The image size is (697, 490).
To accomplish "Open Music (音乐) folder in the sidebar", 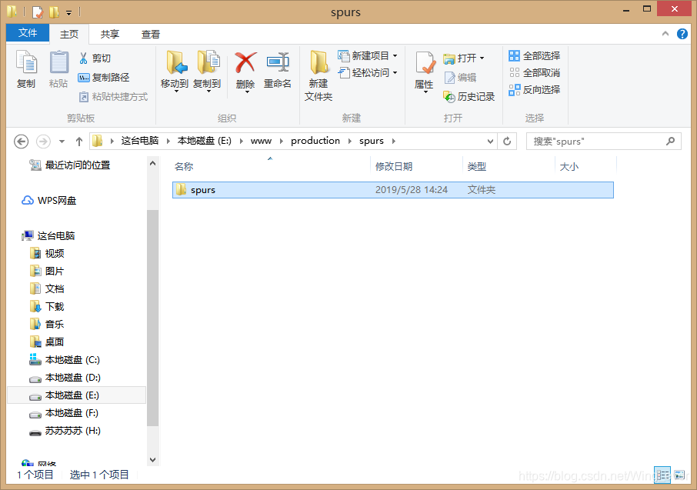I will (x=47, y=324).
